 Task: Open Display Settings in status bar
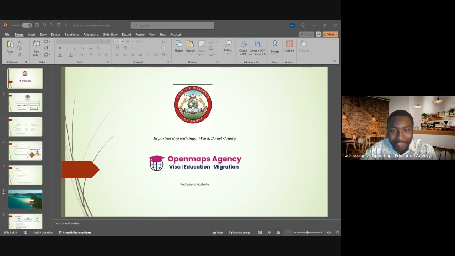(240, 233)
